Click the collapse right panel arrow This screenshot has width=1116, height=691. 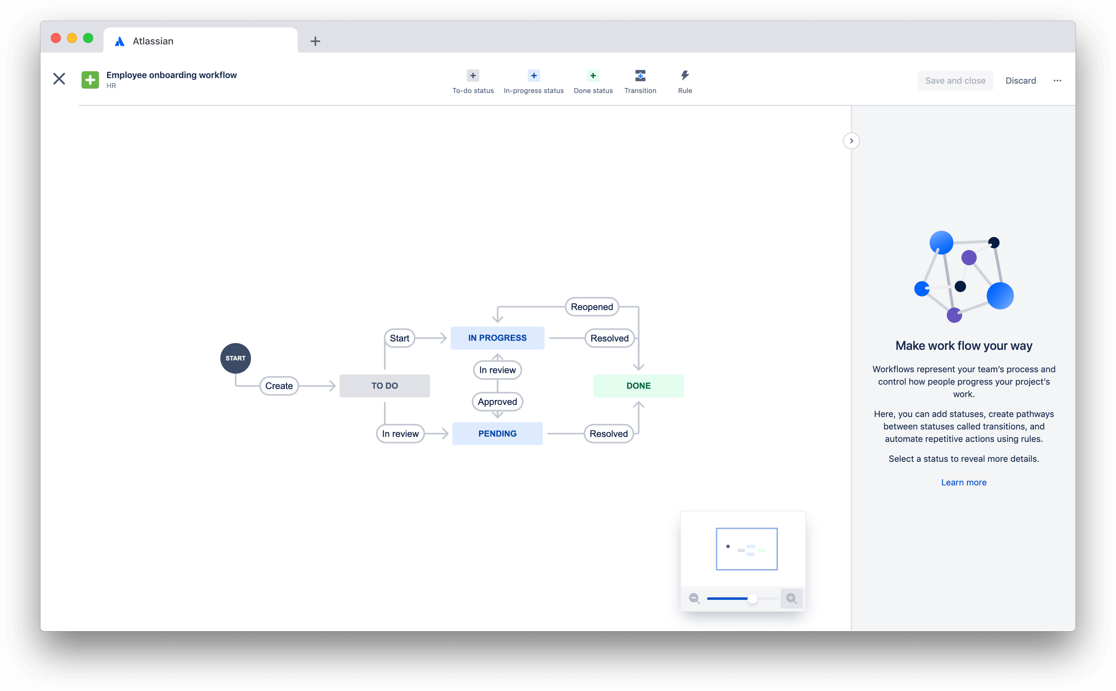(x=851, y=141)
